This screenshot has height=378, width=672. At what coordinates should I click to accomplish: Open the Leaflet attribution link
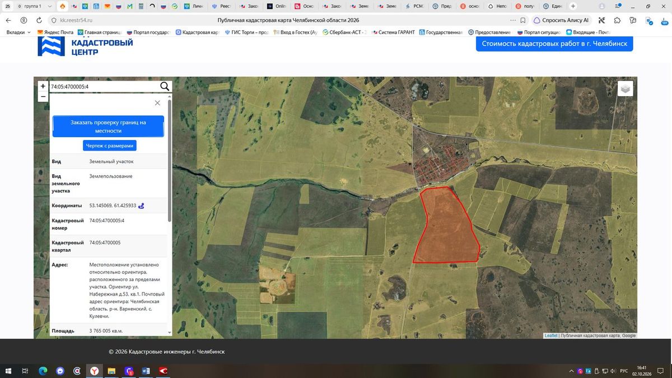click(x=551, y=335)
